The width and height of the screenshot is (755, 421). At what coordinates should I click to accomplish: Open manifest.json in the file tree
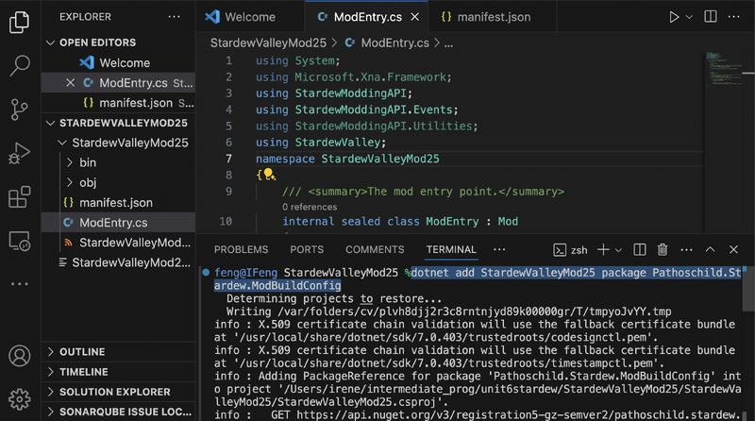click(118, 203)
